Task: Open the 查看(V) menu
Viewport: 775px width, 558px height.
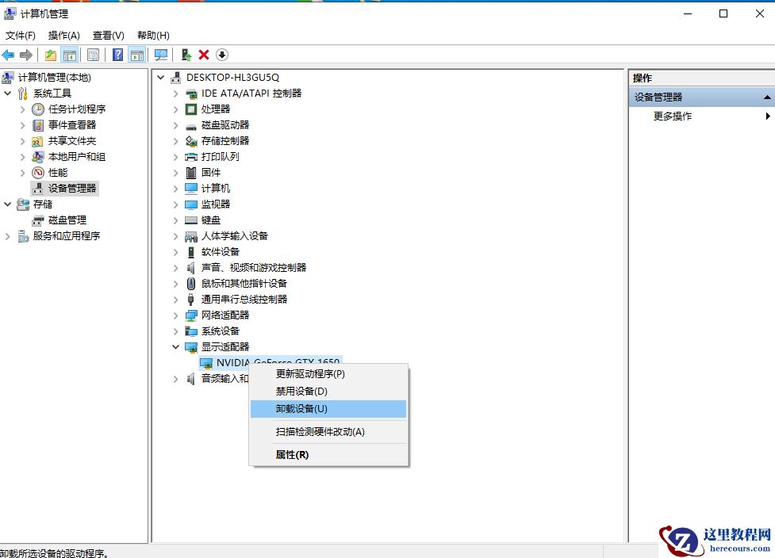Action: click(x=109, y=35)
